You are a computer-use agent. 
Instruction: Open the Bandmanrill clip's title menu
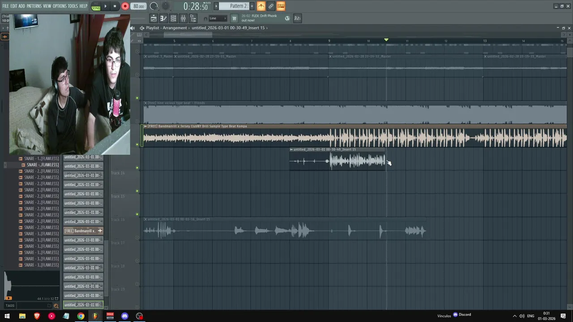tap(145, 126)
